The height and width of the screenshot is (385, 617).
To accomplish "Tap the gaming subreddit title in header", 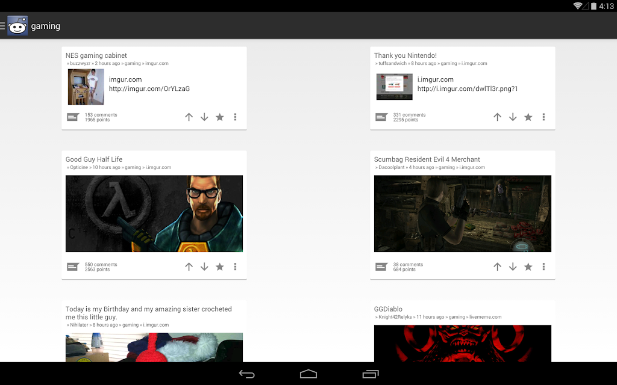I will (x=46, y=26).
